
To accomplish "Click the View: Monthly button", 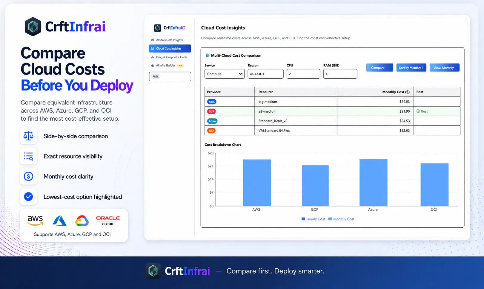I will [445, 68].
